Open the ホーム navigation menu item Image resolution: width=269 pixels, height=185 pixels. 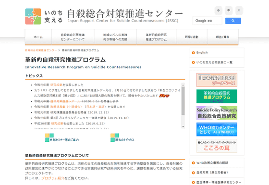tap(38, 37)
